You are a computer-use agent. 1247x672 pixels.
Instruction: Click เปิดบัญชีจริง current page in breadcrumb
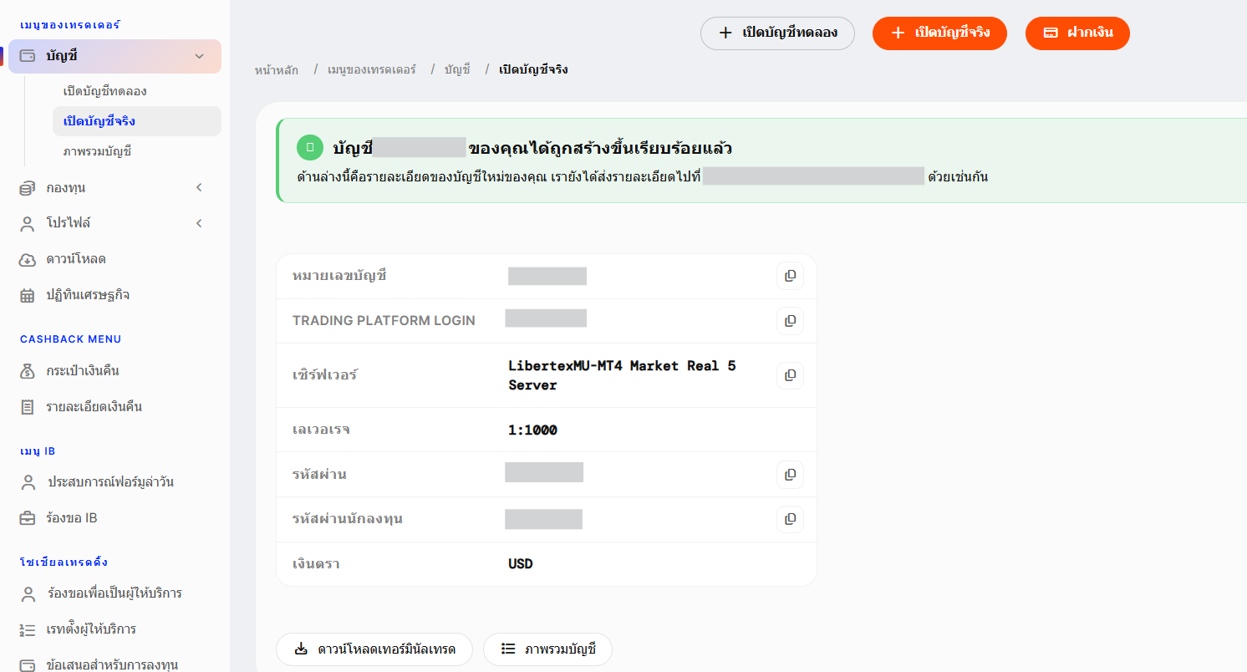click(x=533, y=69)
